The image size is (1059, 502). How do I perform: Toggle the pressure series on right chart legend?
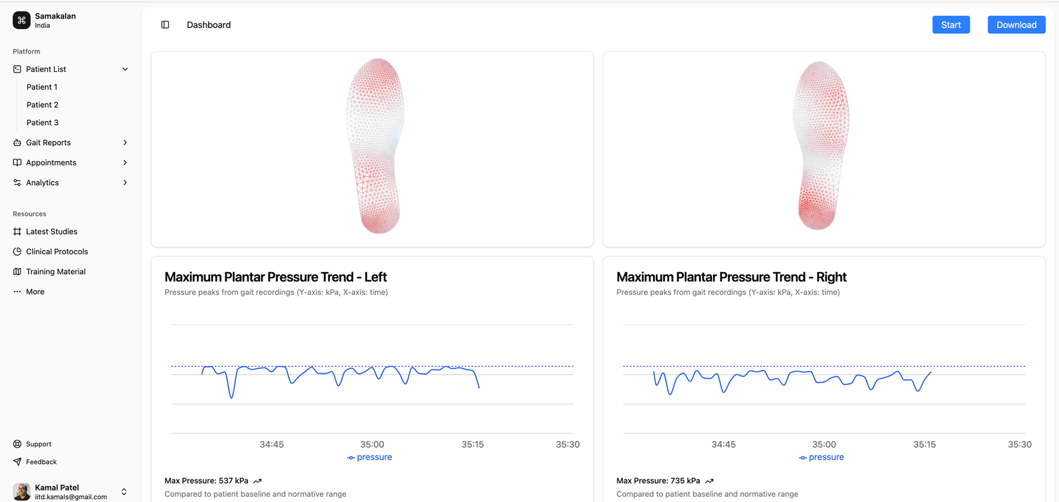(x=821, y=457)
